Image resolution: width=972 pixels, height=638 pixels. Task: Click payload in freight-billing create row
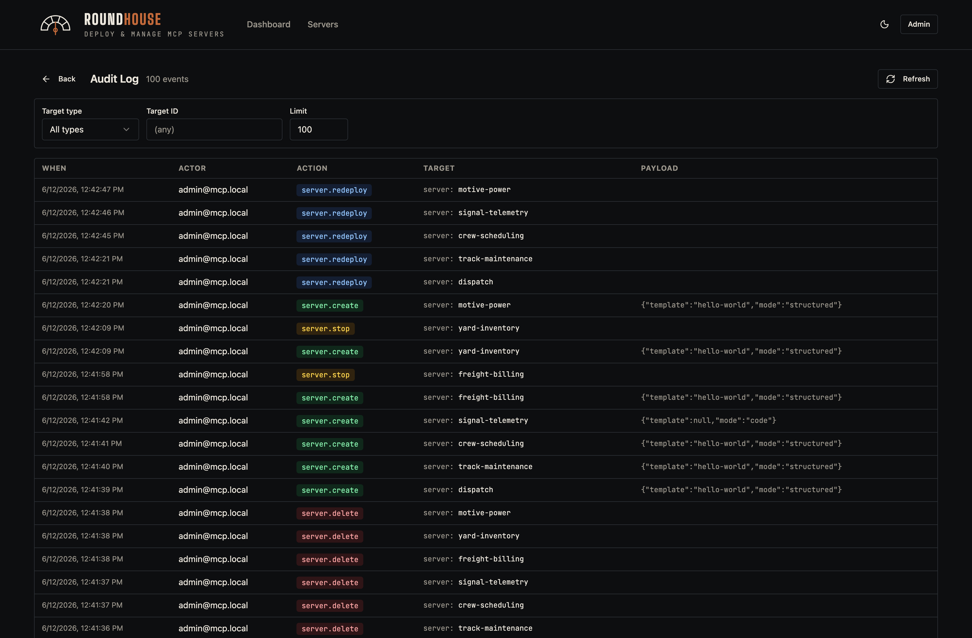point(741,397)
